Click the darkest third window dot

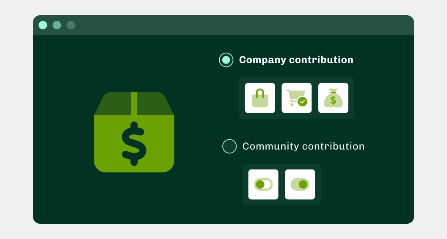(x=71, y=25)
